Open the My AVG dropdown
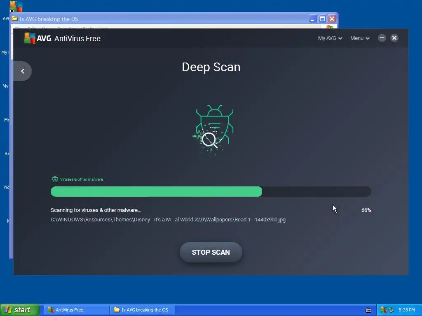 (x=330, y=38)
